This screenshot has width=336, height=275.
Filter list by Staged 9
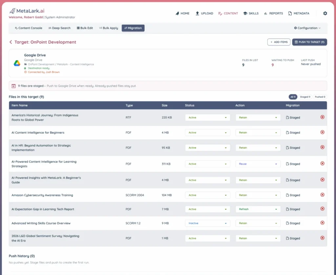point(305,97)
